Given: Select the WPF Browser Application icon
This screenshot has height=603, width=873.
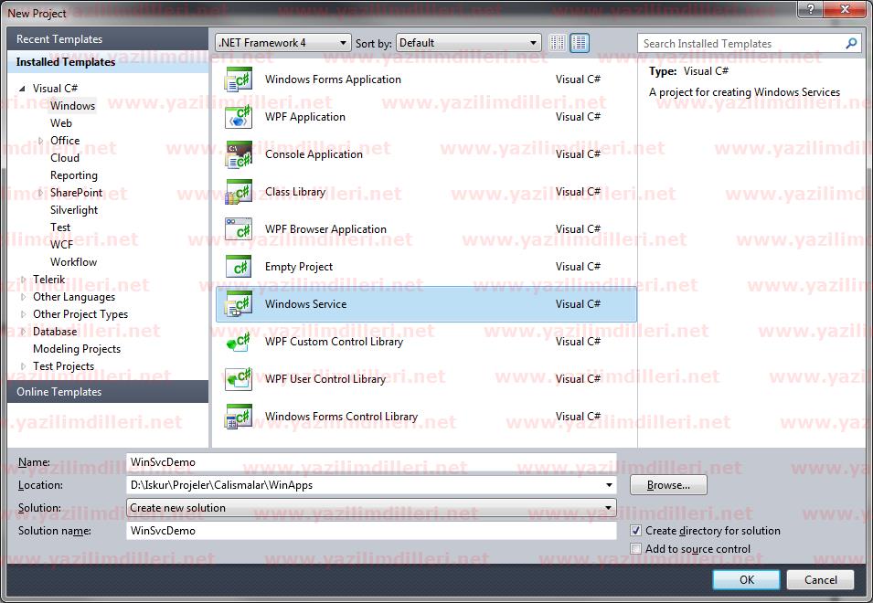Looking at the screenshot, I should click(x=239, y=229).
